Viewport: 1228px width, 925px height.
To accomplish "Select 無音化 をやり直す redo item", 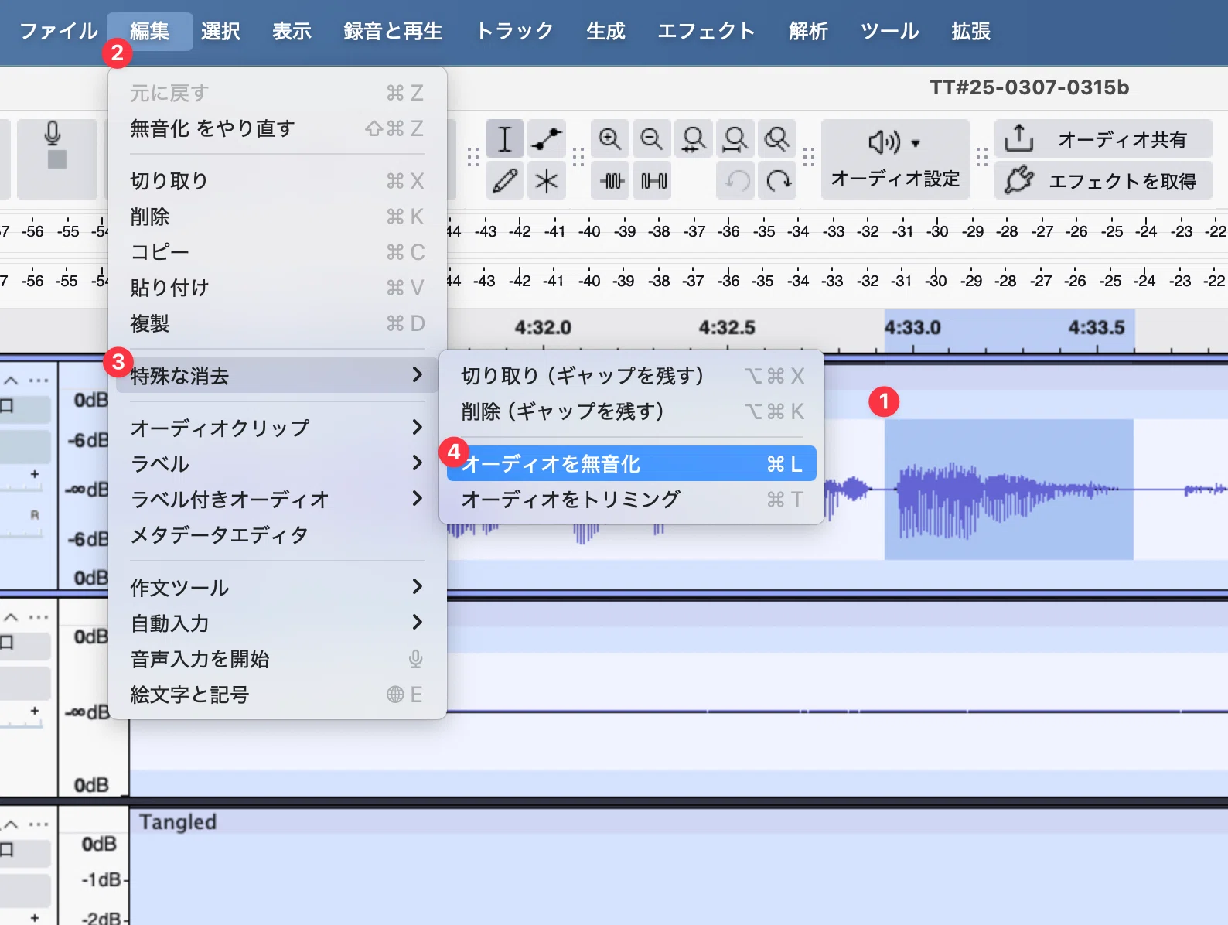I will (277, 128).
